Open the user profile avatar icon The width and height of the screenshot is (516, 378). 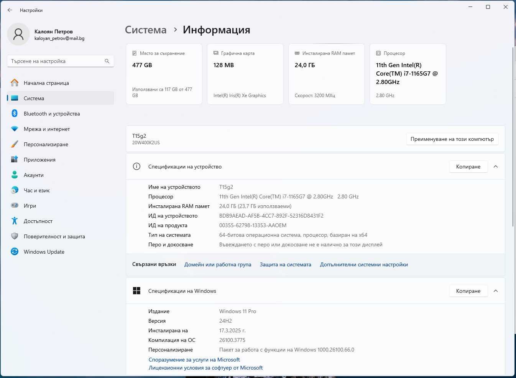(18, 35)
